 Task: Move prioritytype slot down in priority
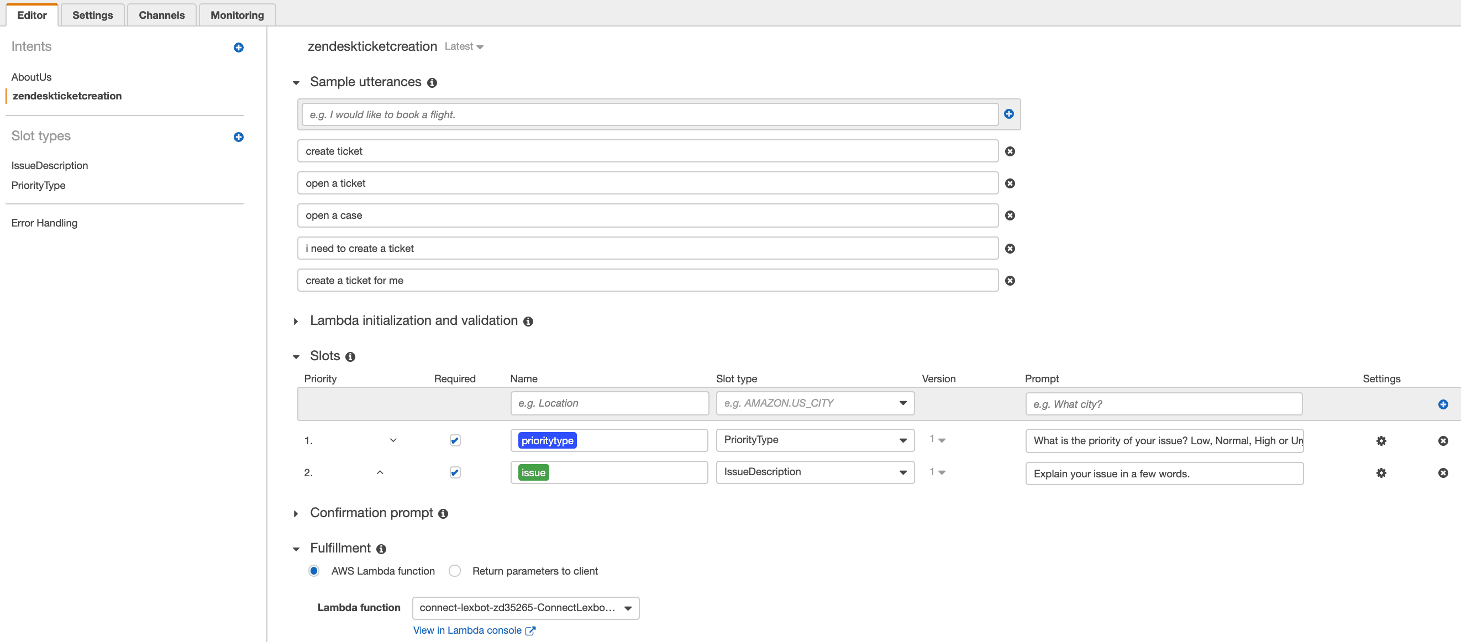[x=393, y=441]
